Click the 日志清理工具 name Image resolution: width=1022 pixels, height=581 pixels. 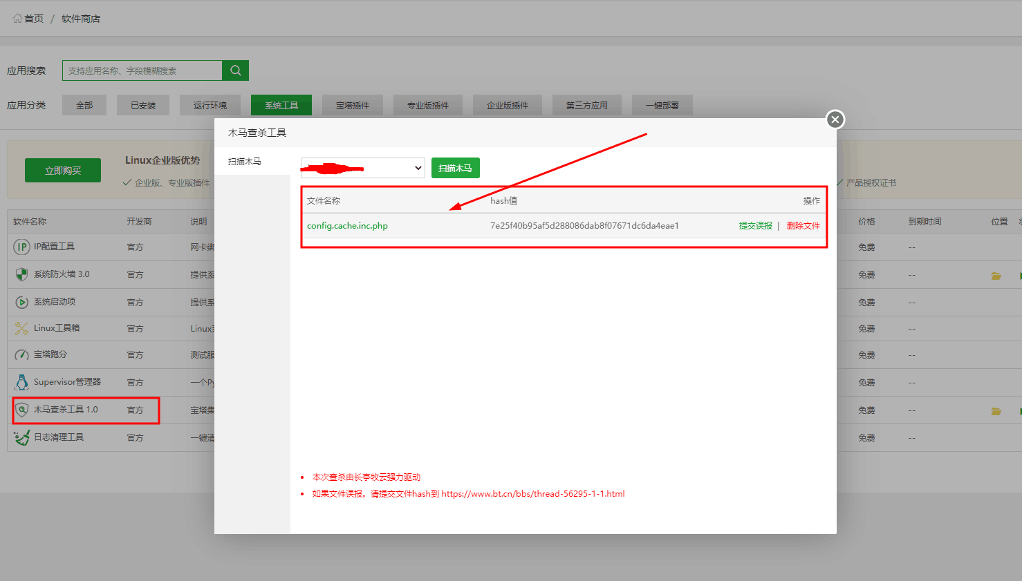pyautogui.click(x=59, y=437)
